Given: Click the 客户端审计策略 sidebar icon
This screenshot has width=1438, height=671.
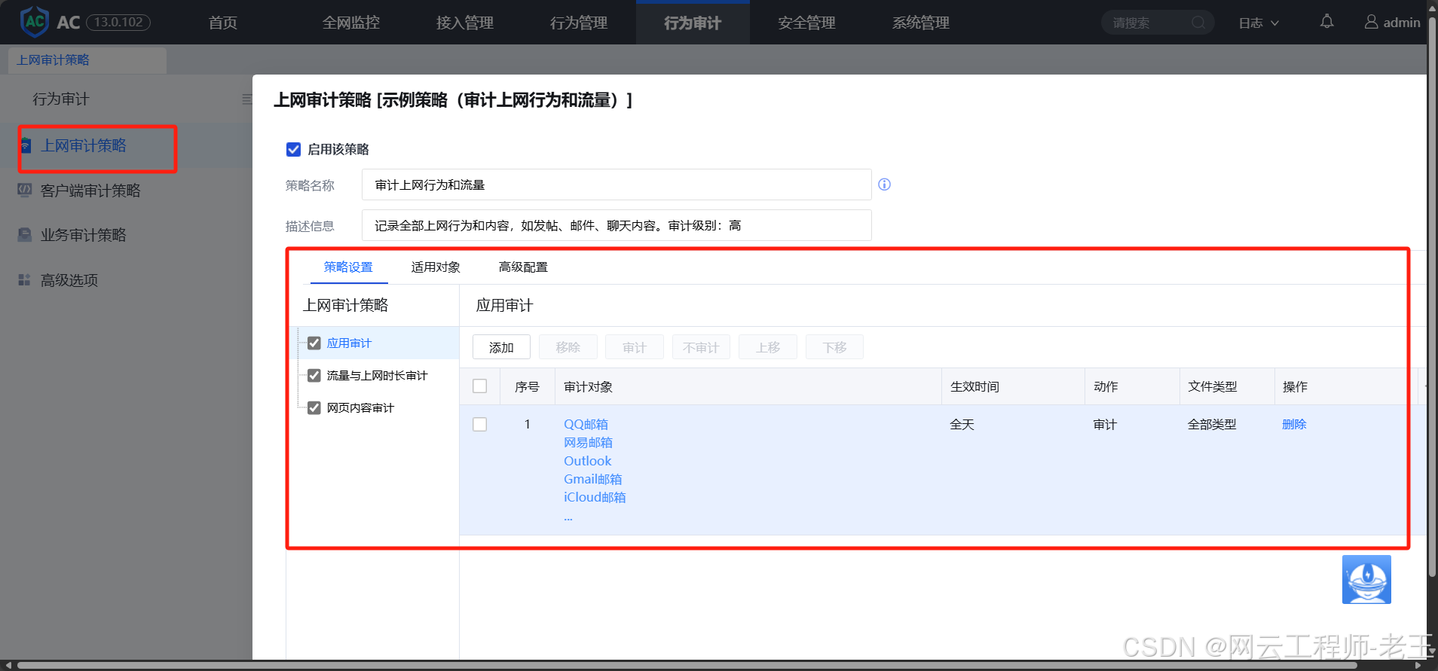Looking at the screenshot, I should pyautogui.click(x=25, y=190).
